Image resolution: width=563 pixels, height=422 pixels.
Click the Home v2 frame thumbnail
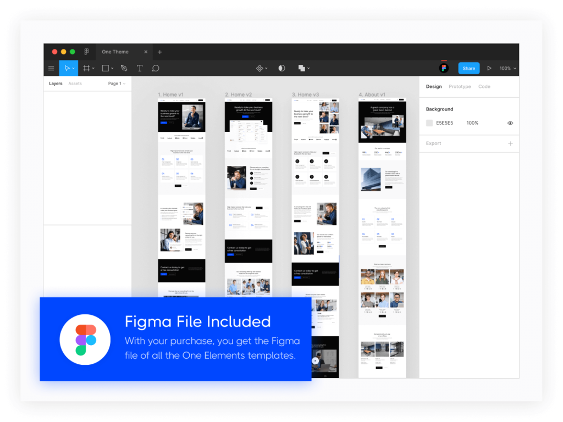click(249, 197)
